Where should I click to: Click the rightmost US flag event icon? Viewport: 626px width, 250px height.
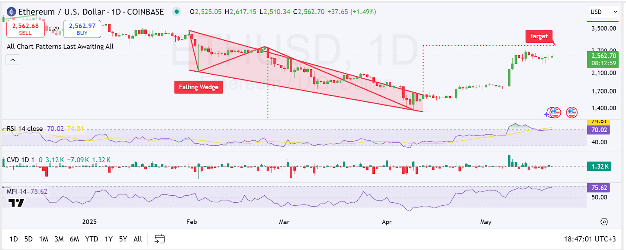pyautogui.click(x=572, y=113)
